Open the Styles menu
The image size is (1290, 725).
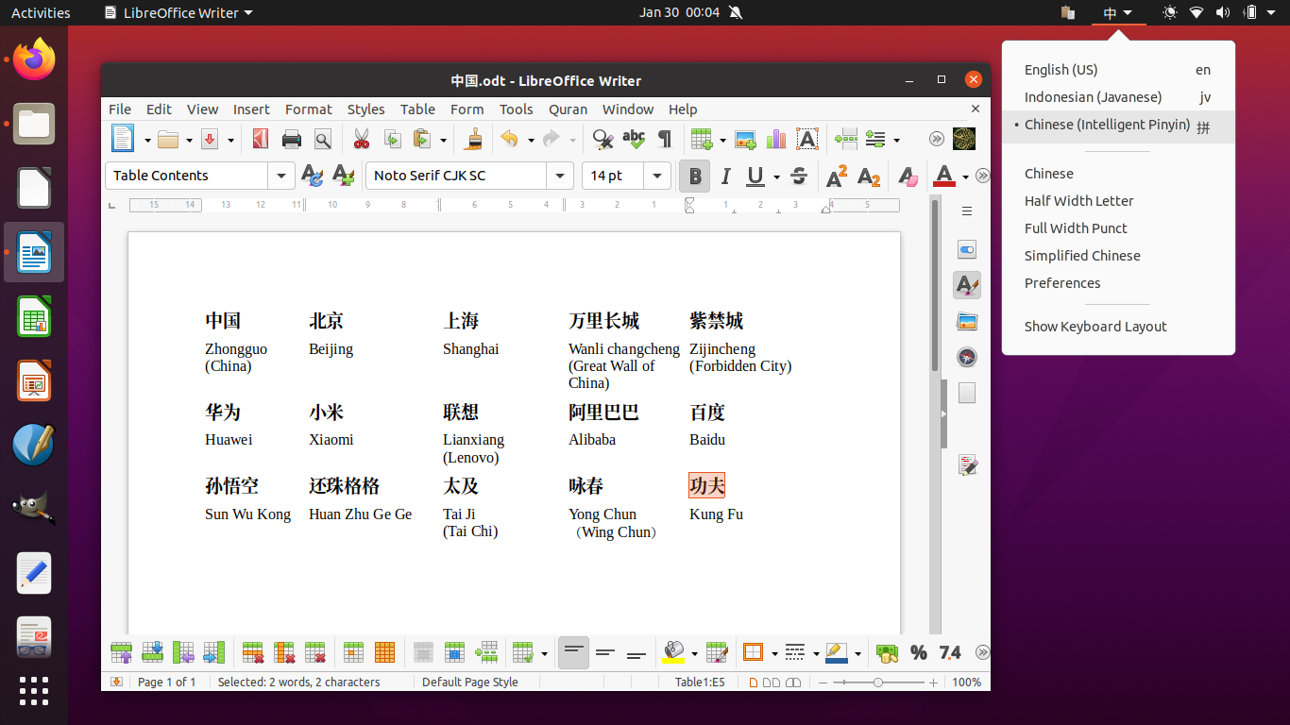point(365,110)
